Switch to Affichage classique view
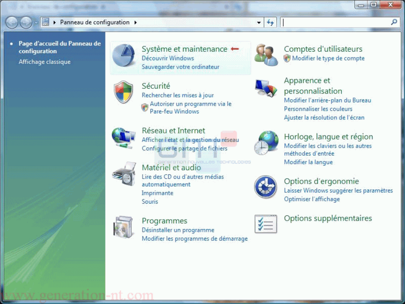The image size is (405, 304). pyautogui.click(x=44, y=62)
